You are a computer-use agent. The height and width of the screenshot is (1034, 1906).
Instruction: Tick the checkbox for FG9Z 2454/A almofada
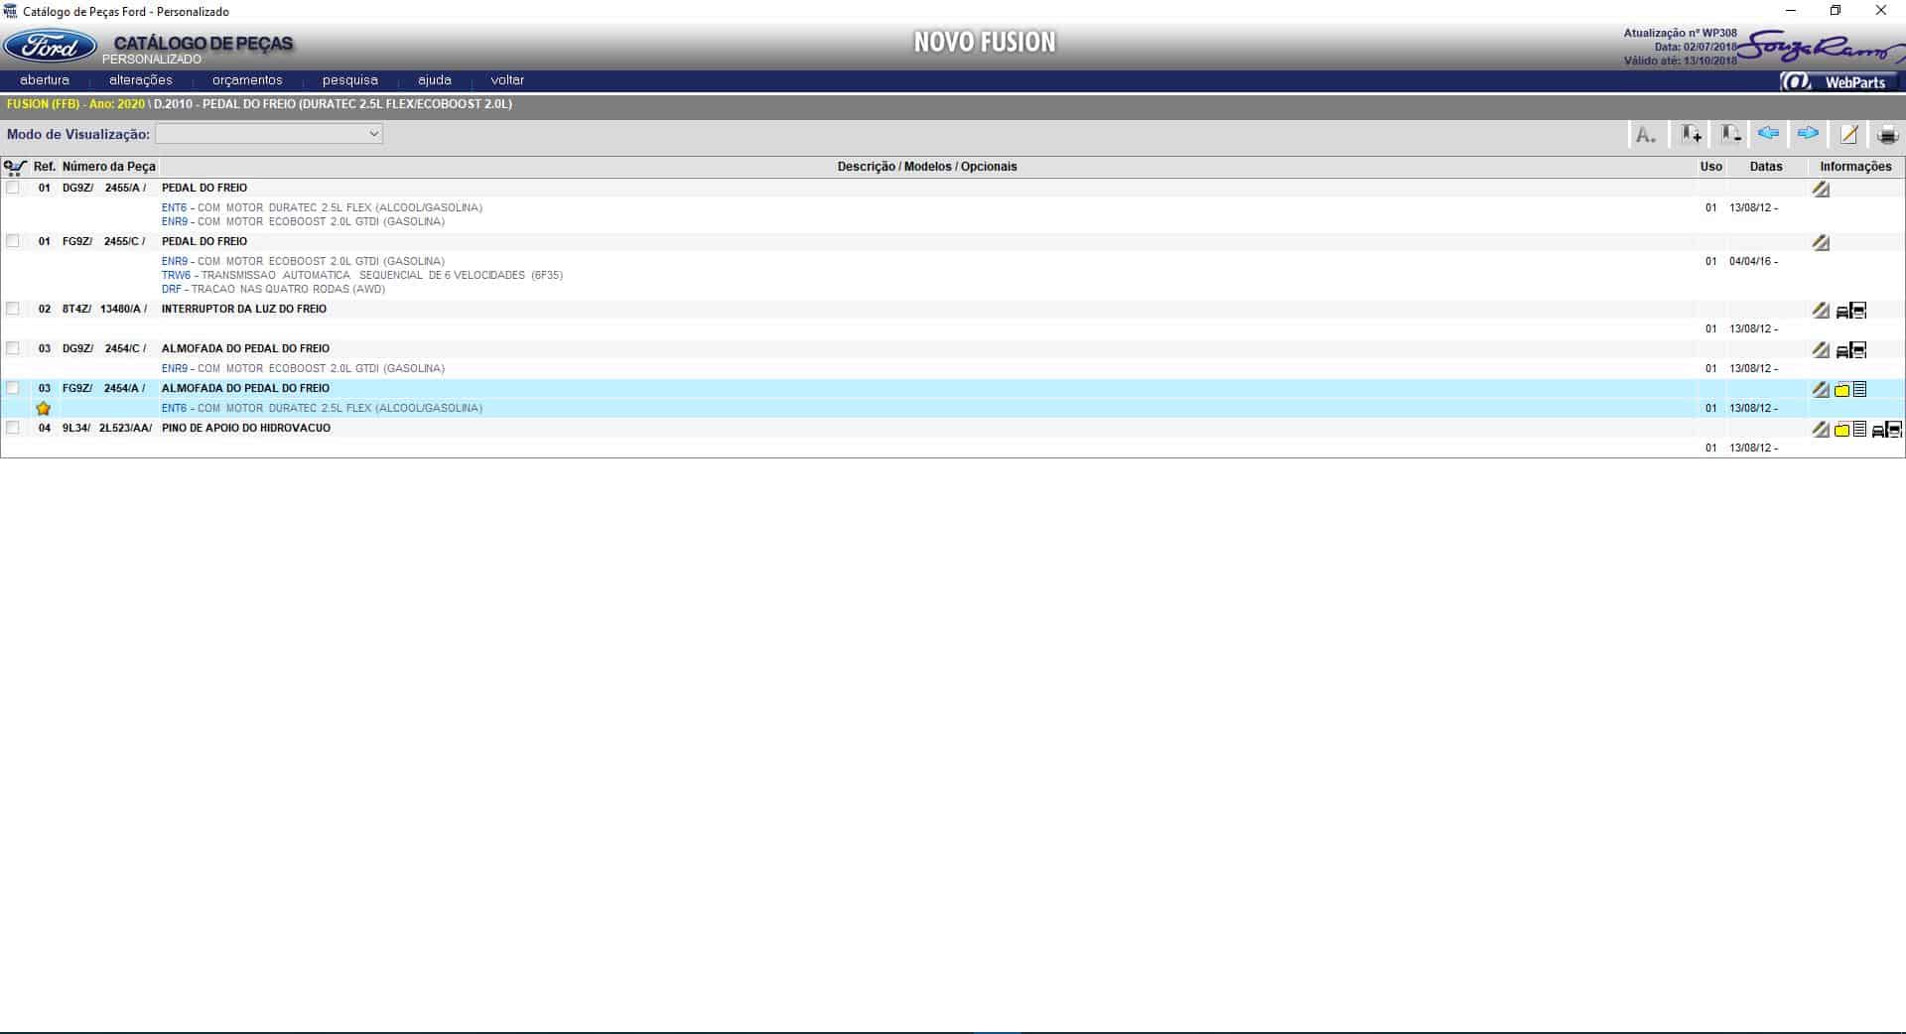[x=13, y=388]
